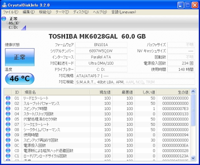Viewport: 200px width, 165px height.
Task: Click the 項目名 column header
Action: click(x=56, y=92)
